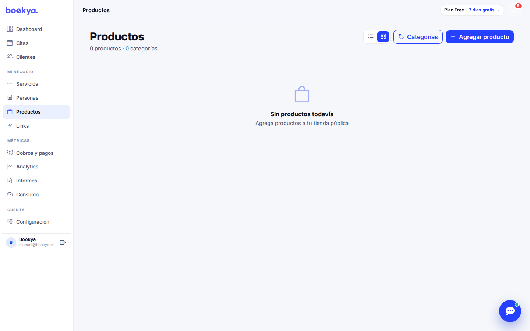Open notifications with red 5 badge
The image size is (530, 331).
(x=515, y=10)
